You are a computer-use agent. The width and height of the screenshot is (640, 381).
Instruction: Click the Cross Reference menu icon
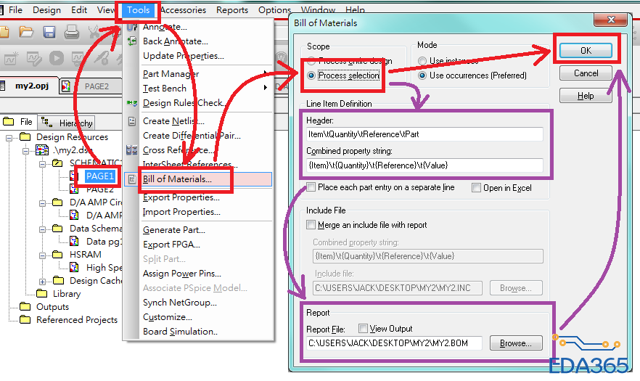pos(132,150)
